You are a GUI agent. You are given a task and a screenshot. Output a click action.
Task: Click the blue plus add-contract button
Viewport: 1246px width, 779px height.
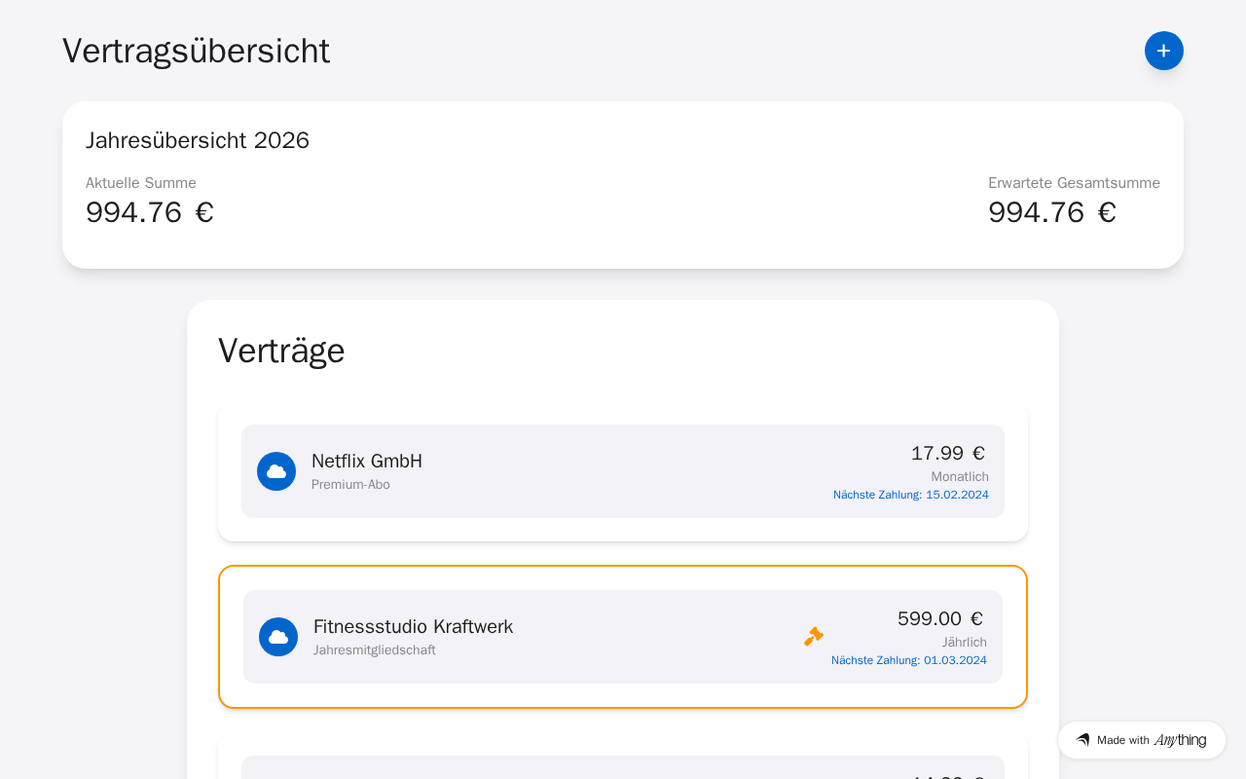pos(1163,51)
